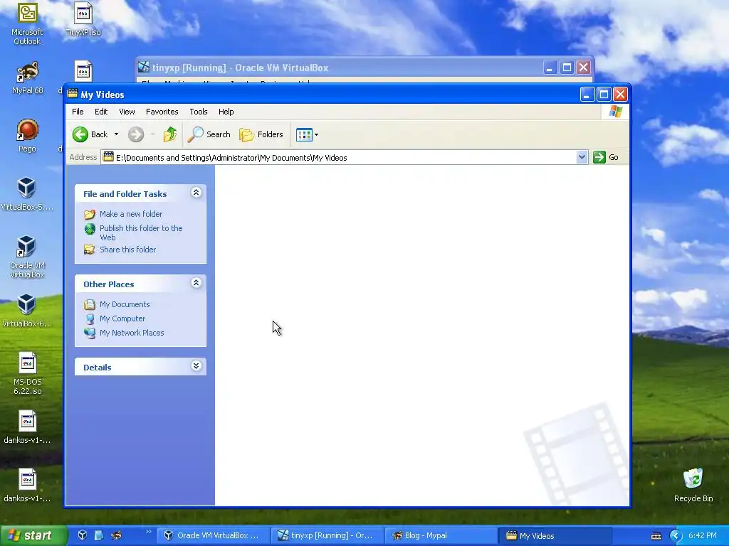Screen dimensions: 729x546
Task: Switch to Blog - Mypal taskbar button
Action: point(441,535)
